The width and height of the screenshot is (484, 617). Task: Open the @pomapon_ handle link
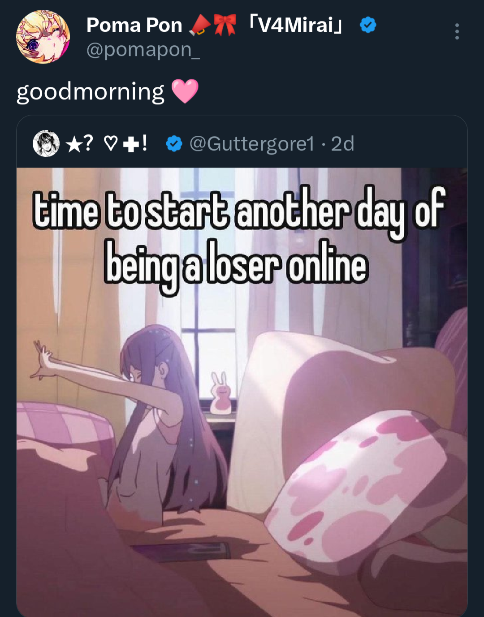tap(143, 49)
